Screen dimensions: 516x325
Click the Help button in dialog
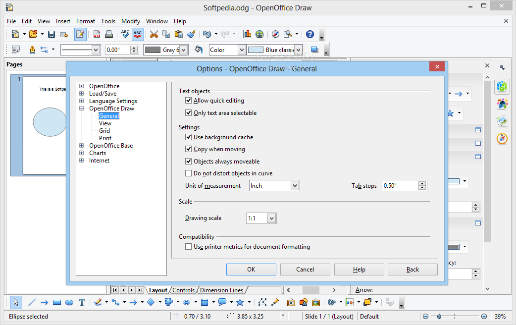pos(359,270)
